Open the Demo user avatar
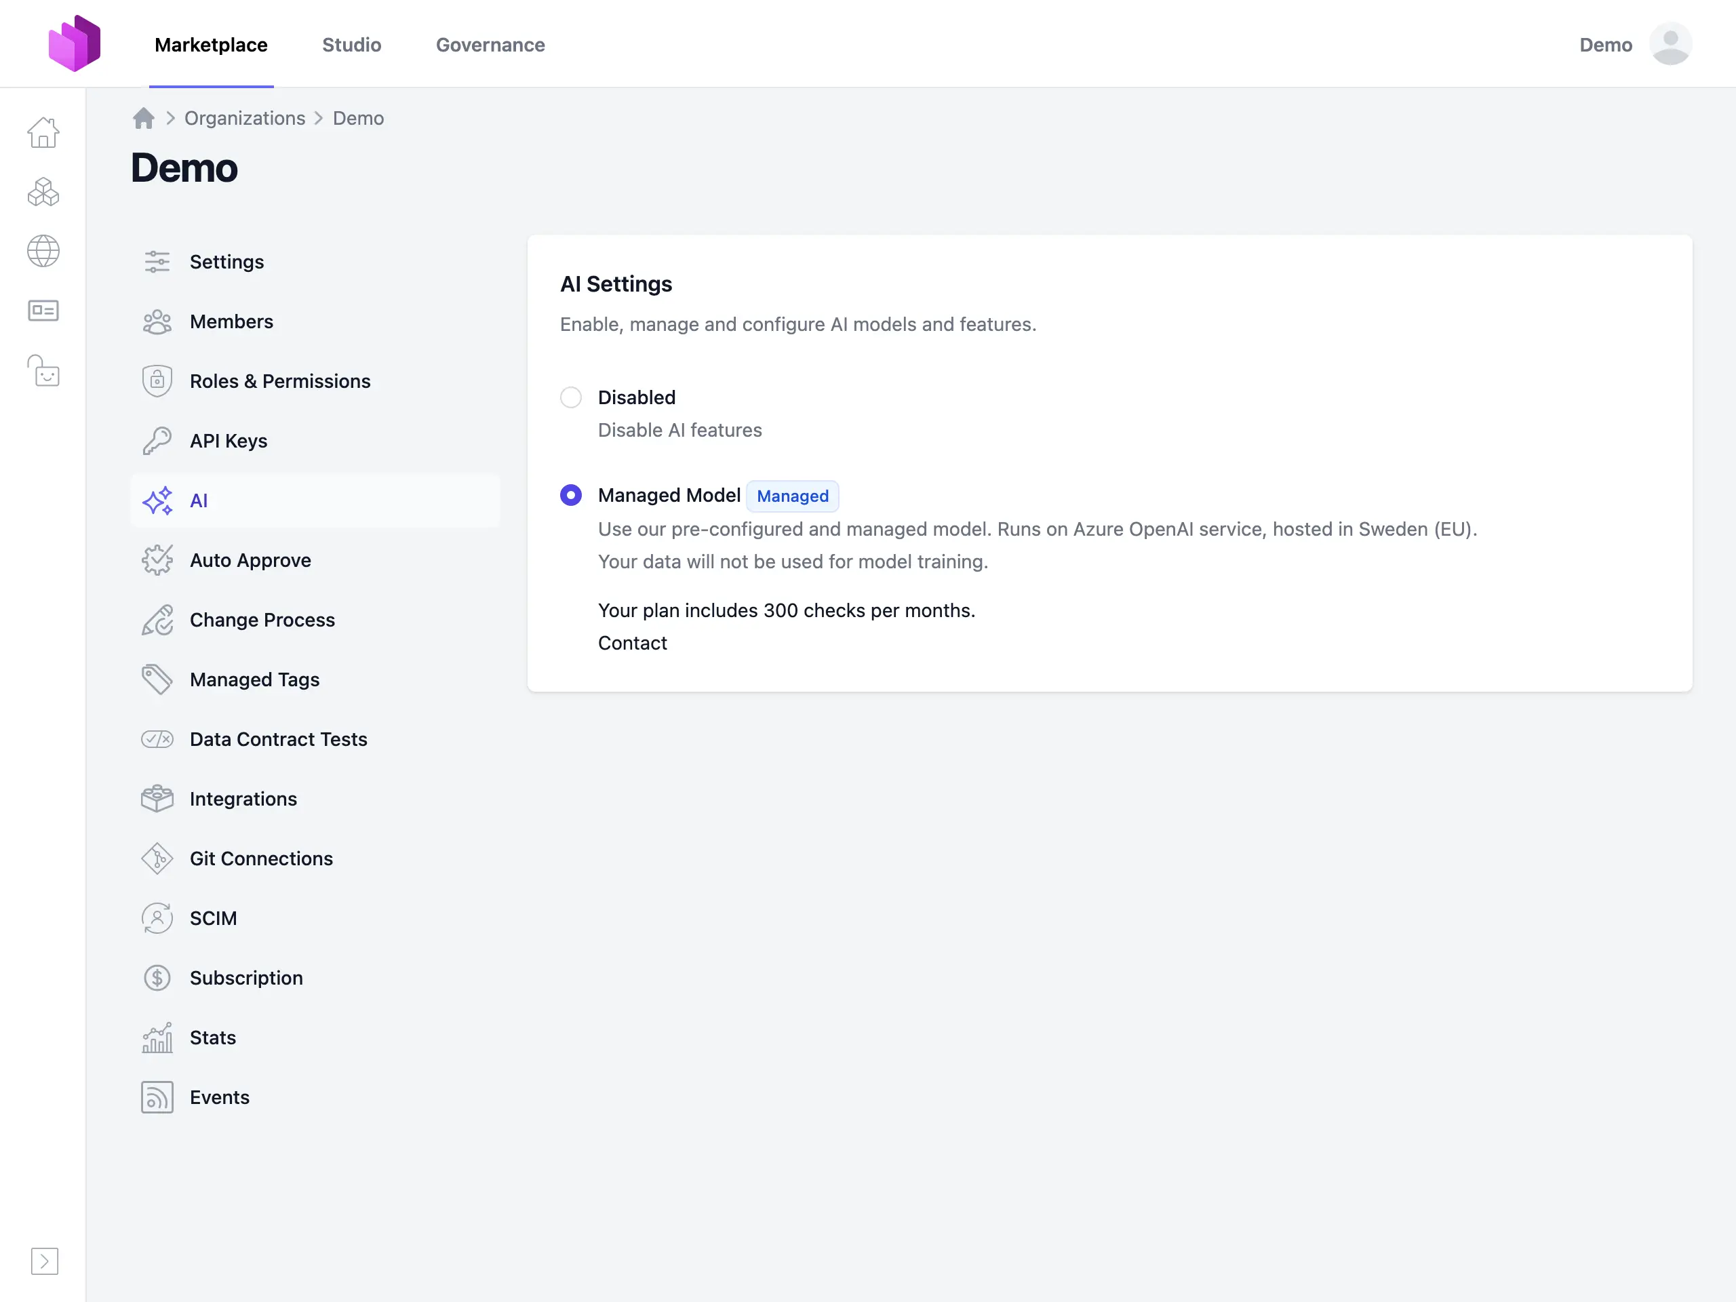This screenshot has height=1302, width=1736. (x=1670, y=44)
